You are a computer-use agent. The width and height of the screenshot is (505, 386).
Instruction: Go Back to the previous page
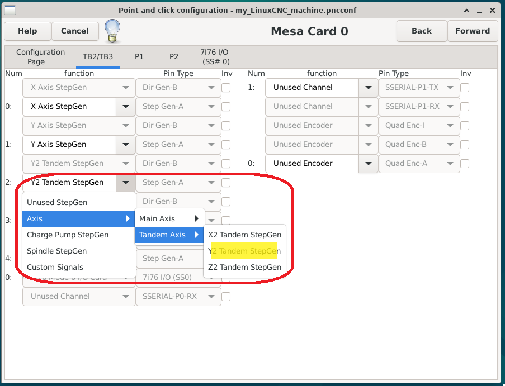pos(422,31)
